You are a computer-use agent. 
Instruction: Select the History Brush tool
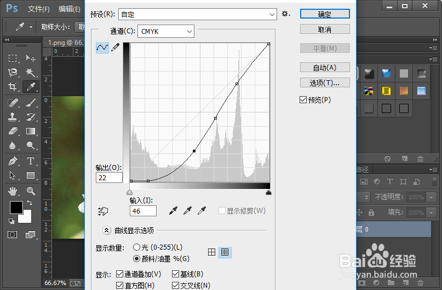click(31, 117)
